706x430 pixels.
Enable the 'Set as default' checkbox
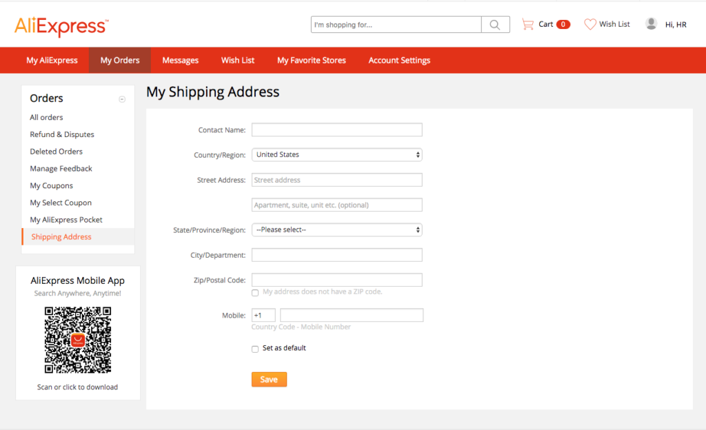tap(255, 349)
